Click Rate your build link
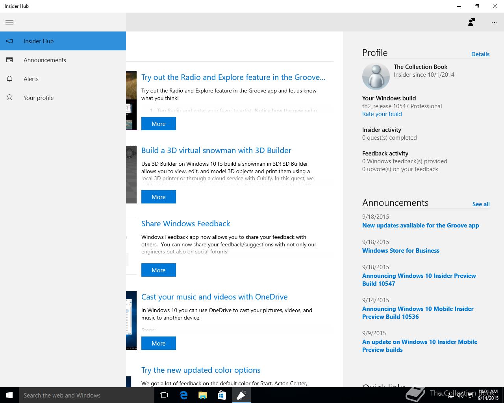The width and height of the screenshot is (504, 403). click(382, 114)
